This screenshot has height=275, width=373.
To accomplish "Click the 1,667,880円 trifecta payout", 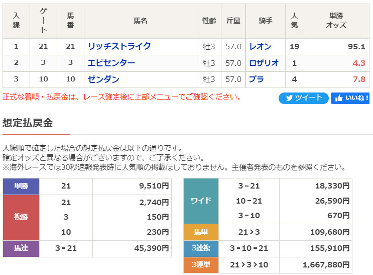I will (326, 265).
